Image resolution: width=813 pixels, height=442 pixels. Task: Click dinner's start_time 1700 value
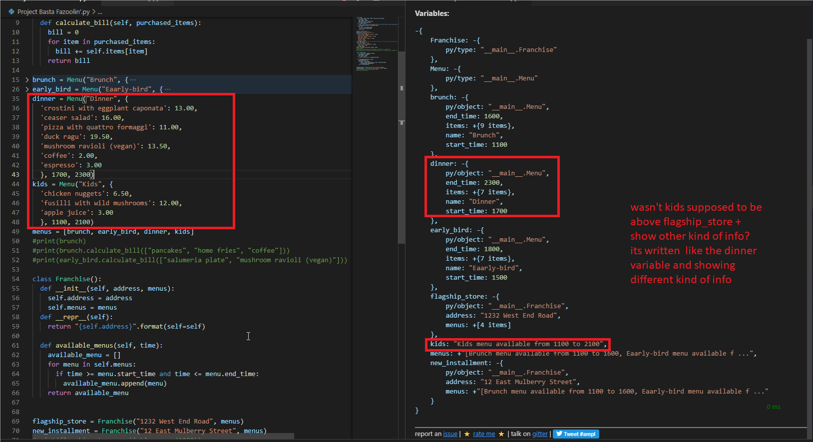(499, 211)
